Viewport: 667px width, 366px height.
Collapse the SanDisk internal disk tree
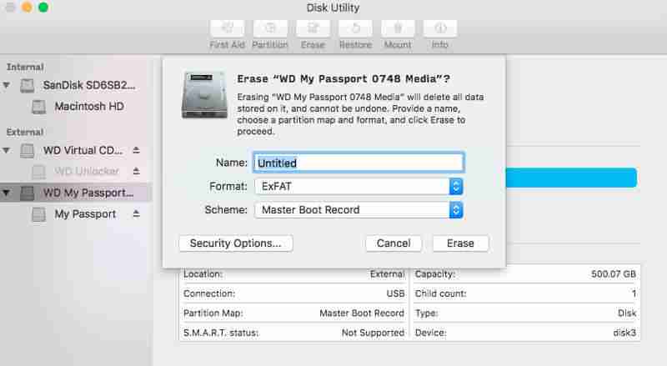(7, 85)
